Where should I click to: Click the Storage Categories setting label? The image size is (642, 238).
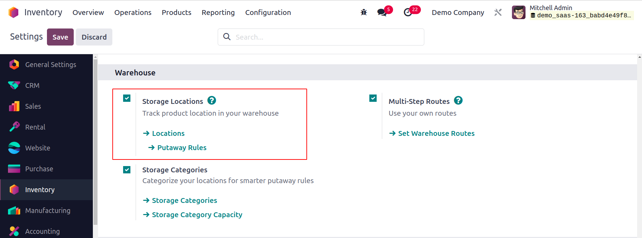pos(175,170)
